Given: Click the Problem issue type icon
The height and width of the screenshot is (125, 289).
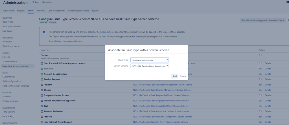Looking at the screenshot, I should pyautogui.click(x=42, y=117).
